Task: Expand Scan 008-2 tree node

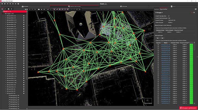Action: click(6, 31)
